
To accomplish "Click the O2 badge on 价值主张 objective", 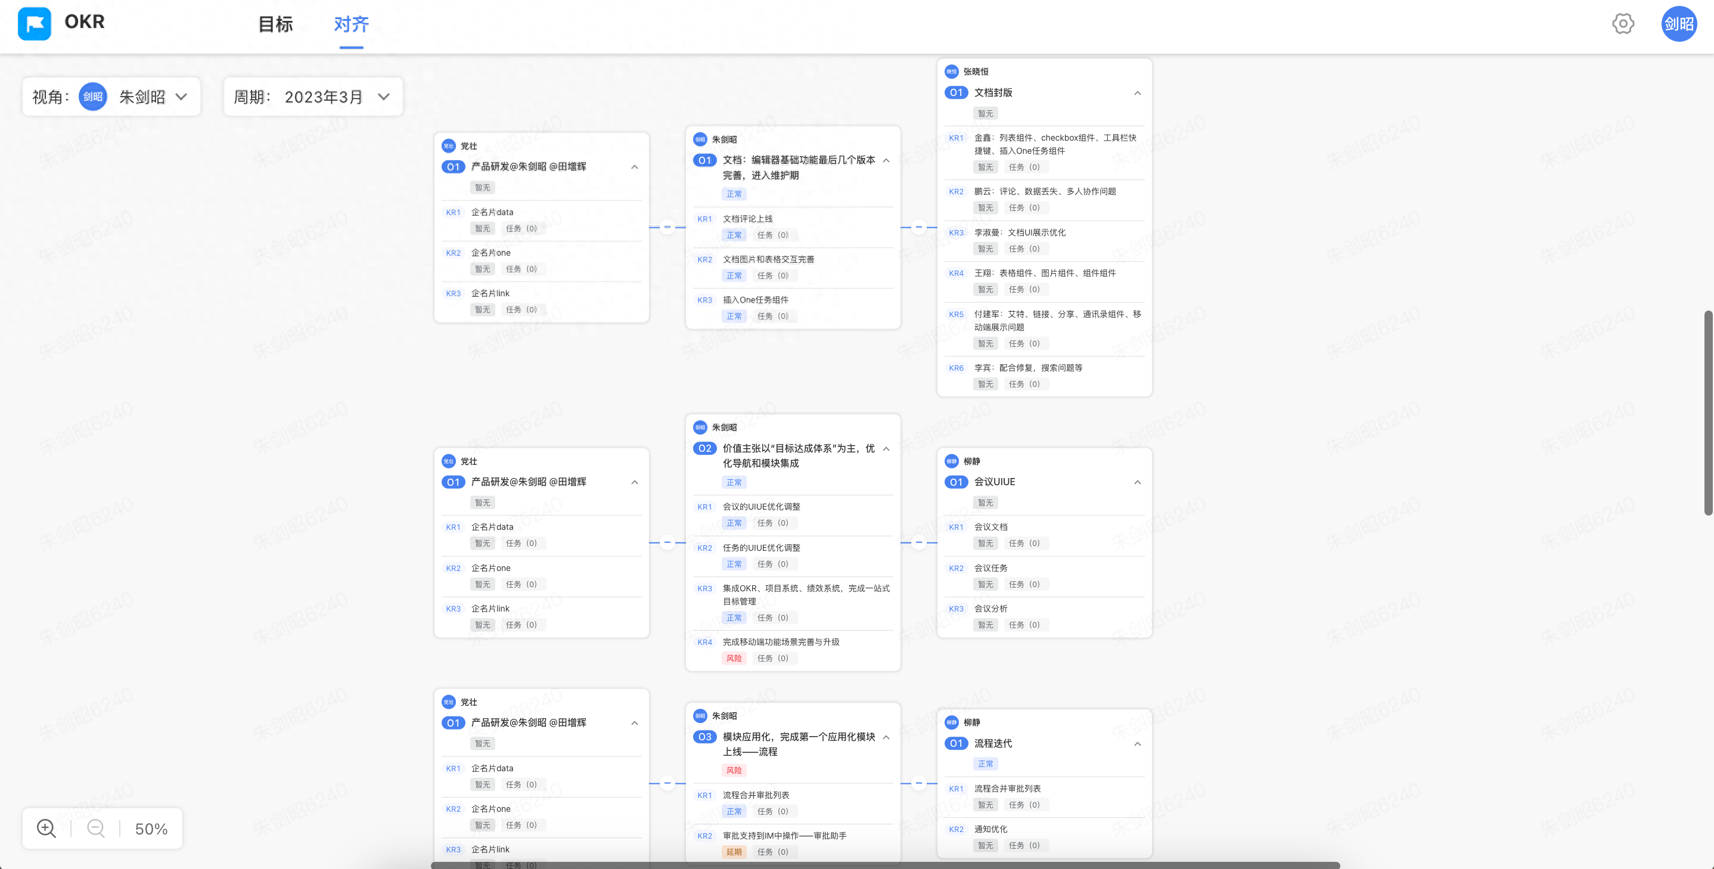I will [704, 448].
